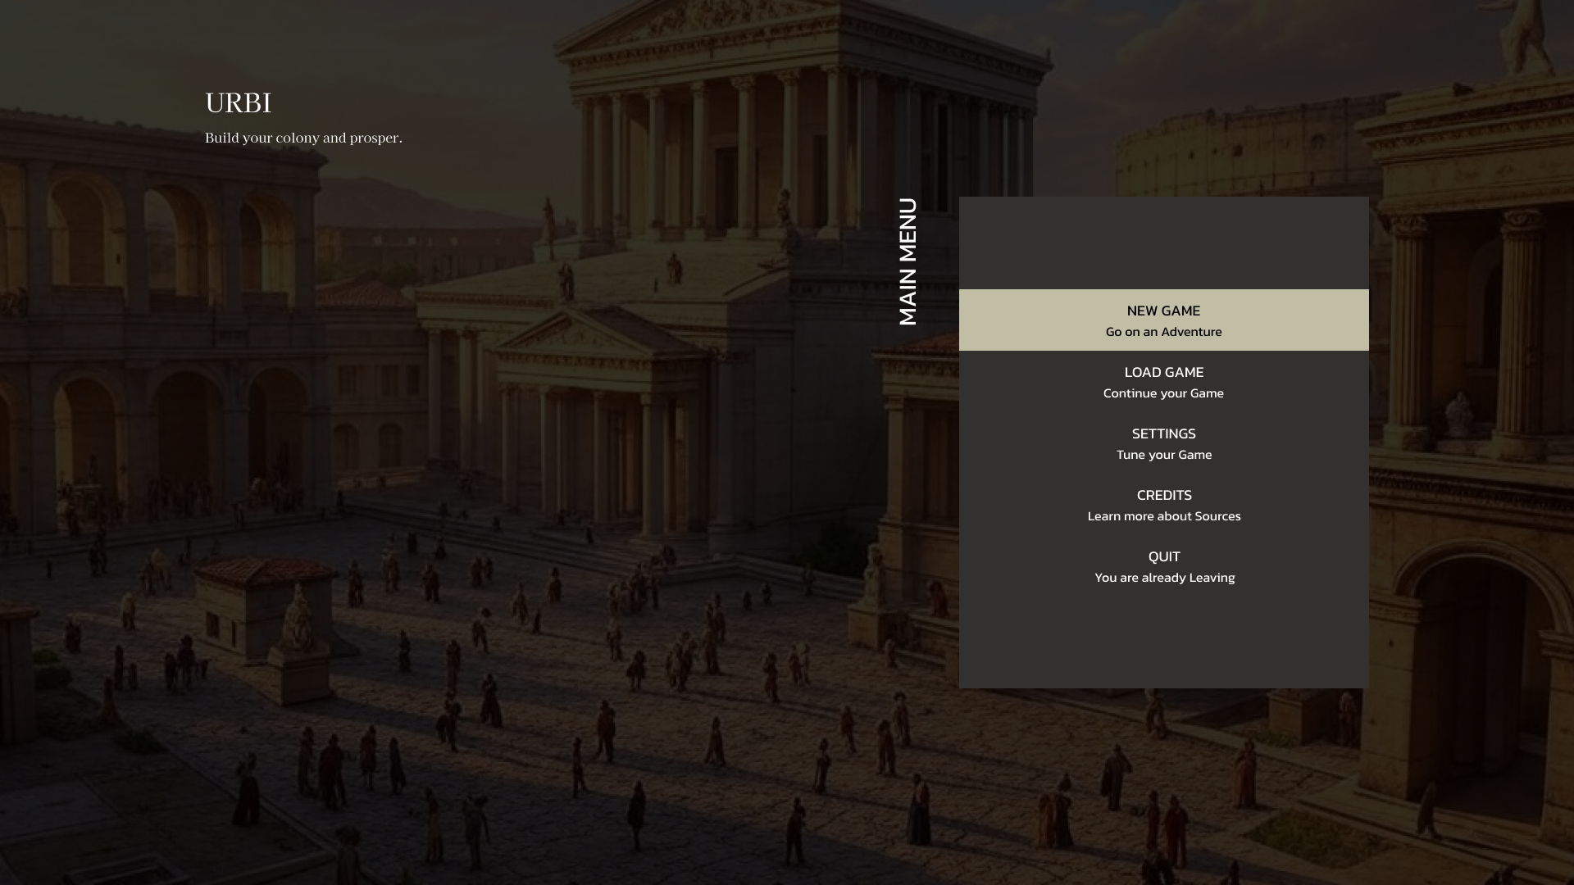
Task: Open the Load Game menu entry
Action: click(1163, 373)
